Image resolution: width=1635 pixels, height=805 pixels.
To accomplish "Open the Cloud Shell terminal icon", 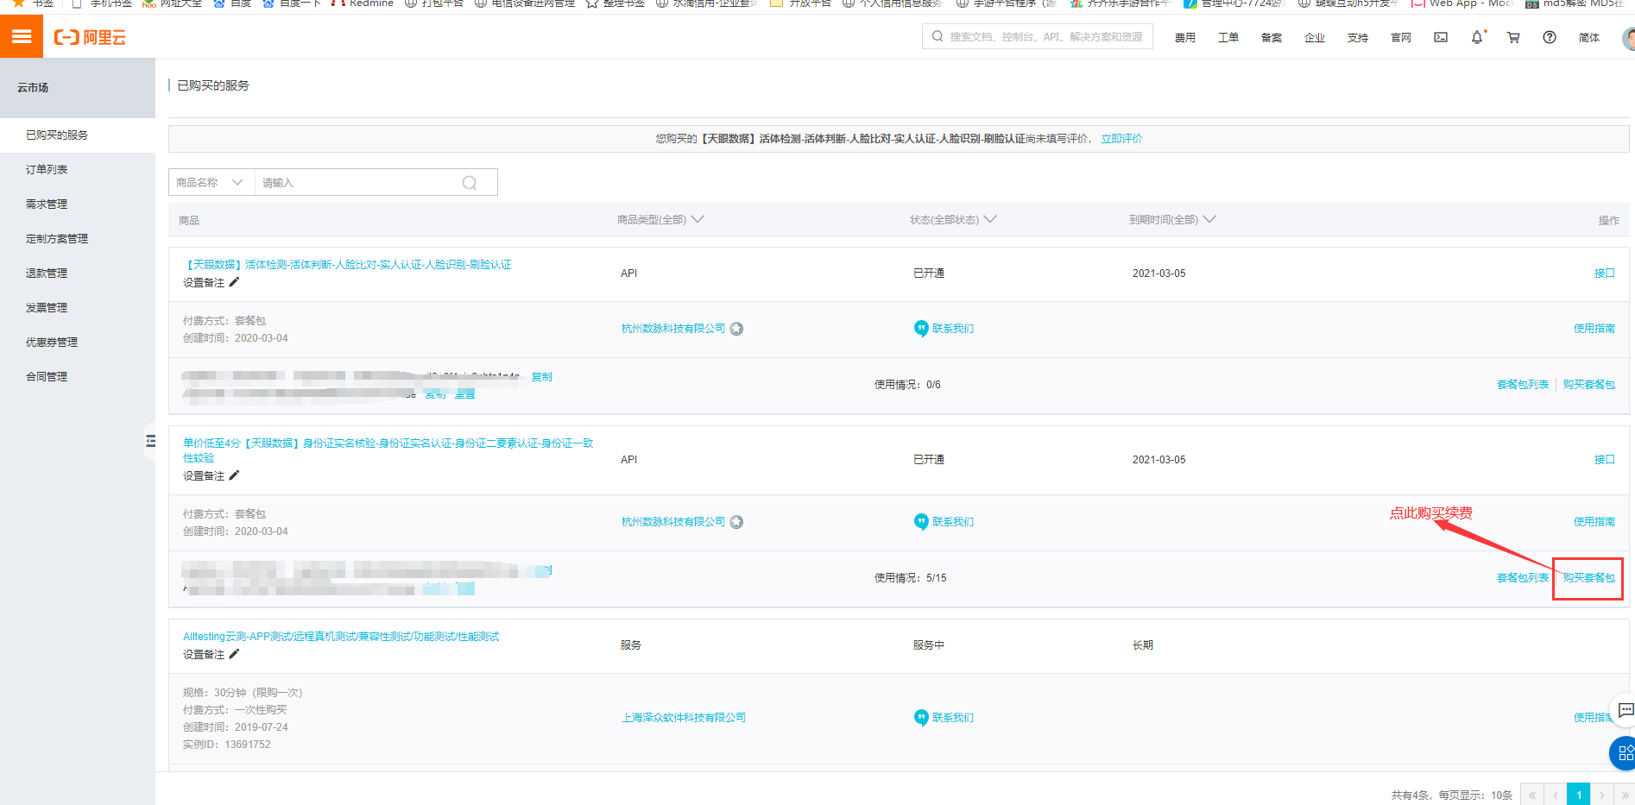I will [1441, 37].
